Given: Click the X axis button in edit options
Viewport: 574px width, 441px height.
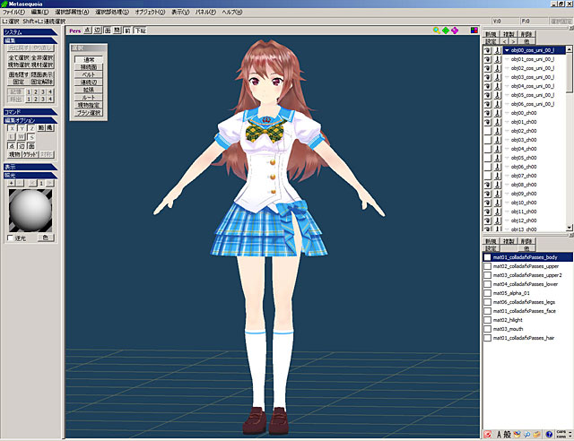Looking at the screenshot, I should (x=12, y=128).
